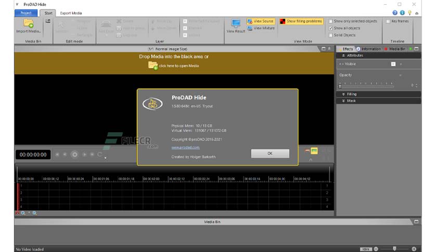Click the small red icon above the timeline's right side
Screen dimensions: 435x252
pyautogui.click(x=307, y=150)
